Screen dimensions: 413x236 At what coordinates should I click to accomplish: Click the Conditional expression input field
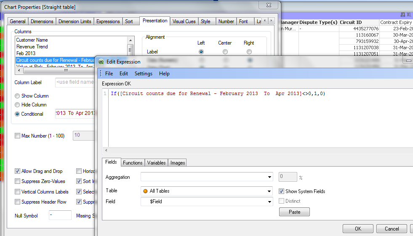[x=75, y=114]
